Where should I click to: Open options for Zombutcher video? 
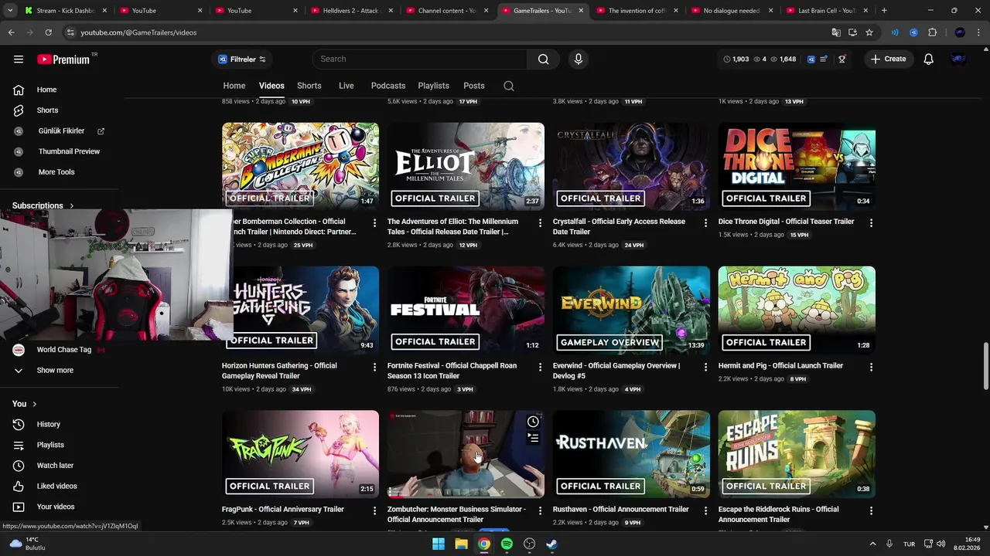(x=540, y=510)
